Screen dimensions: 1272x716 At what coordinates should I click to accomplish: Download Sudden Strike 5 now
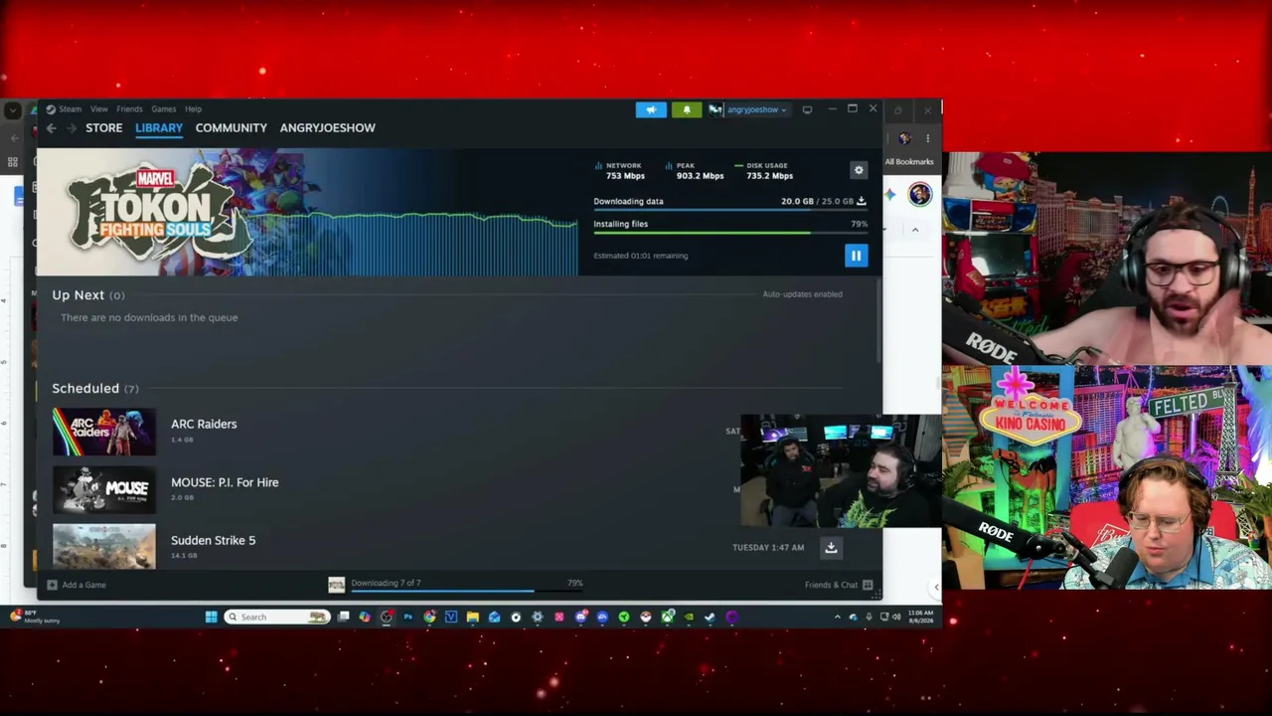coord(831,547)
